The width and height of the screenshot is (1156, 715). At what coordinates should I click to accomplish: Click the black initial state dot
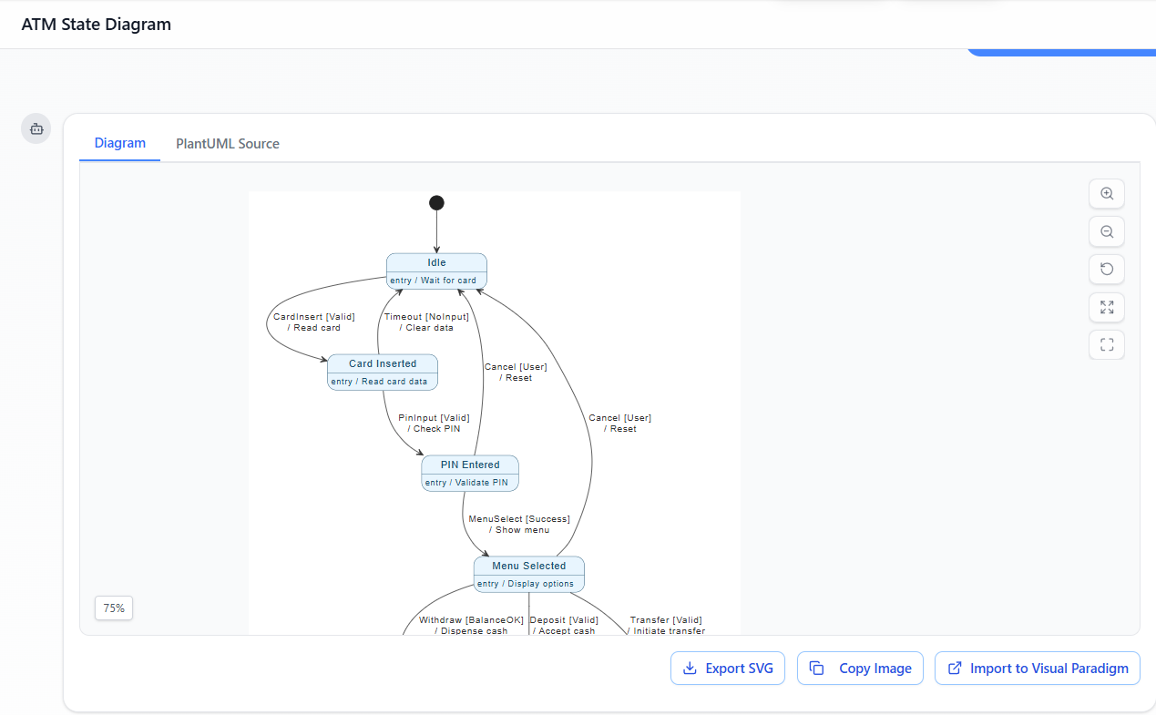[x=436, y=202]
